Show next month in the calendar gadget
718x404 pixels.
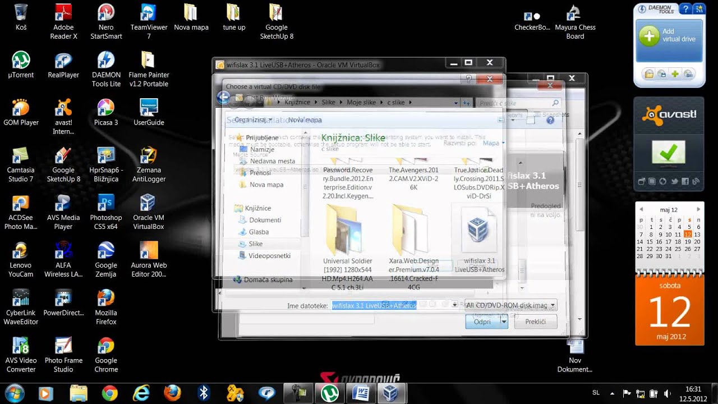point(698,209)
